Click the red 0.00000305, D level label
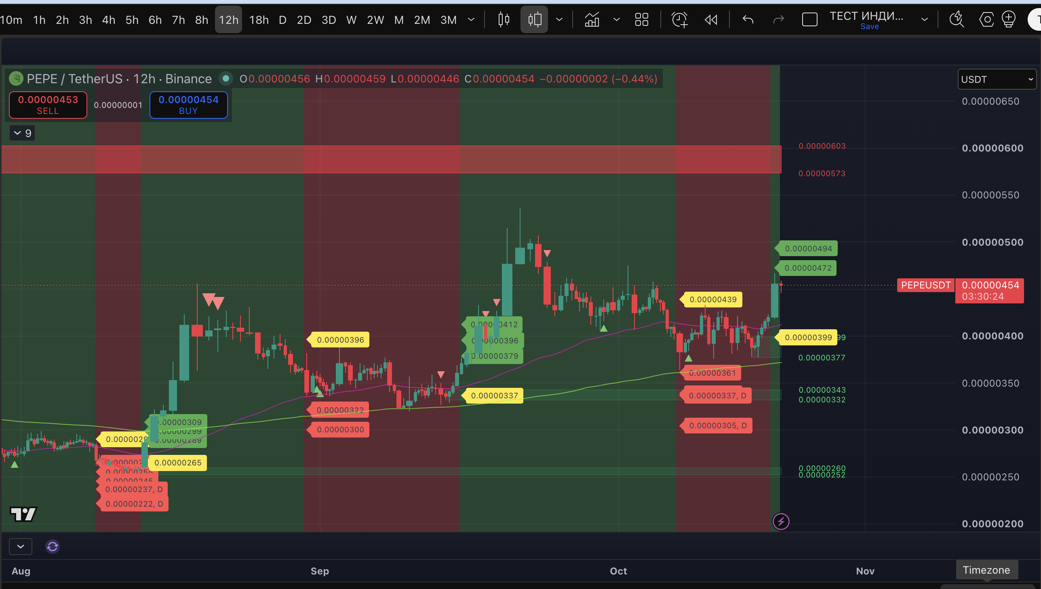Screen dimensions: 1041x589 pos(717,425)
